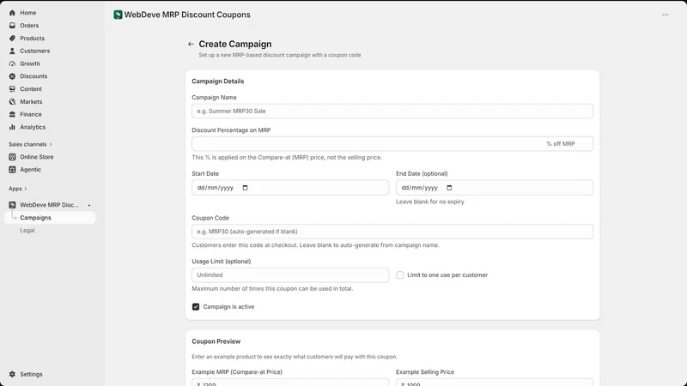The width and height of the screenshot is (687, 386).
Task: Click the Agentic channel icon
Action: 12,169
